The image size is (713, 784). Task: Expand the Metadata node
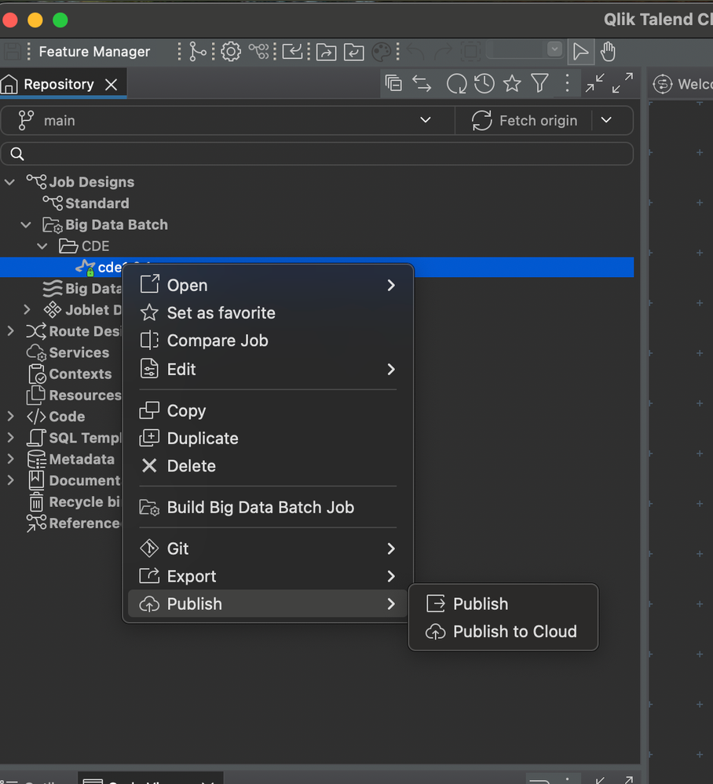[10, 459]
